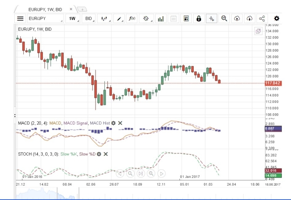Remove the MACD indicator with X
The height and width of the screenshot is (200, 291).
coord(120,123)
